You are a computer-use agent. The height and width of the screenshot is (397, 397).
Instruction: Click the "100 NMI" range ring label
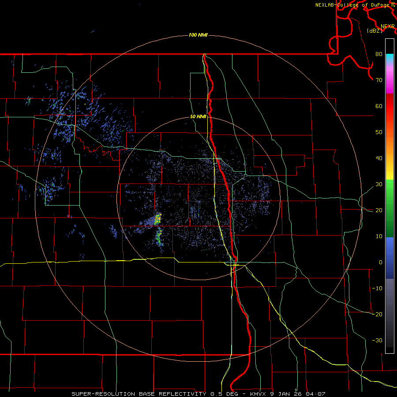pyautogui.click(x=198, y=35)
